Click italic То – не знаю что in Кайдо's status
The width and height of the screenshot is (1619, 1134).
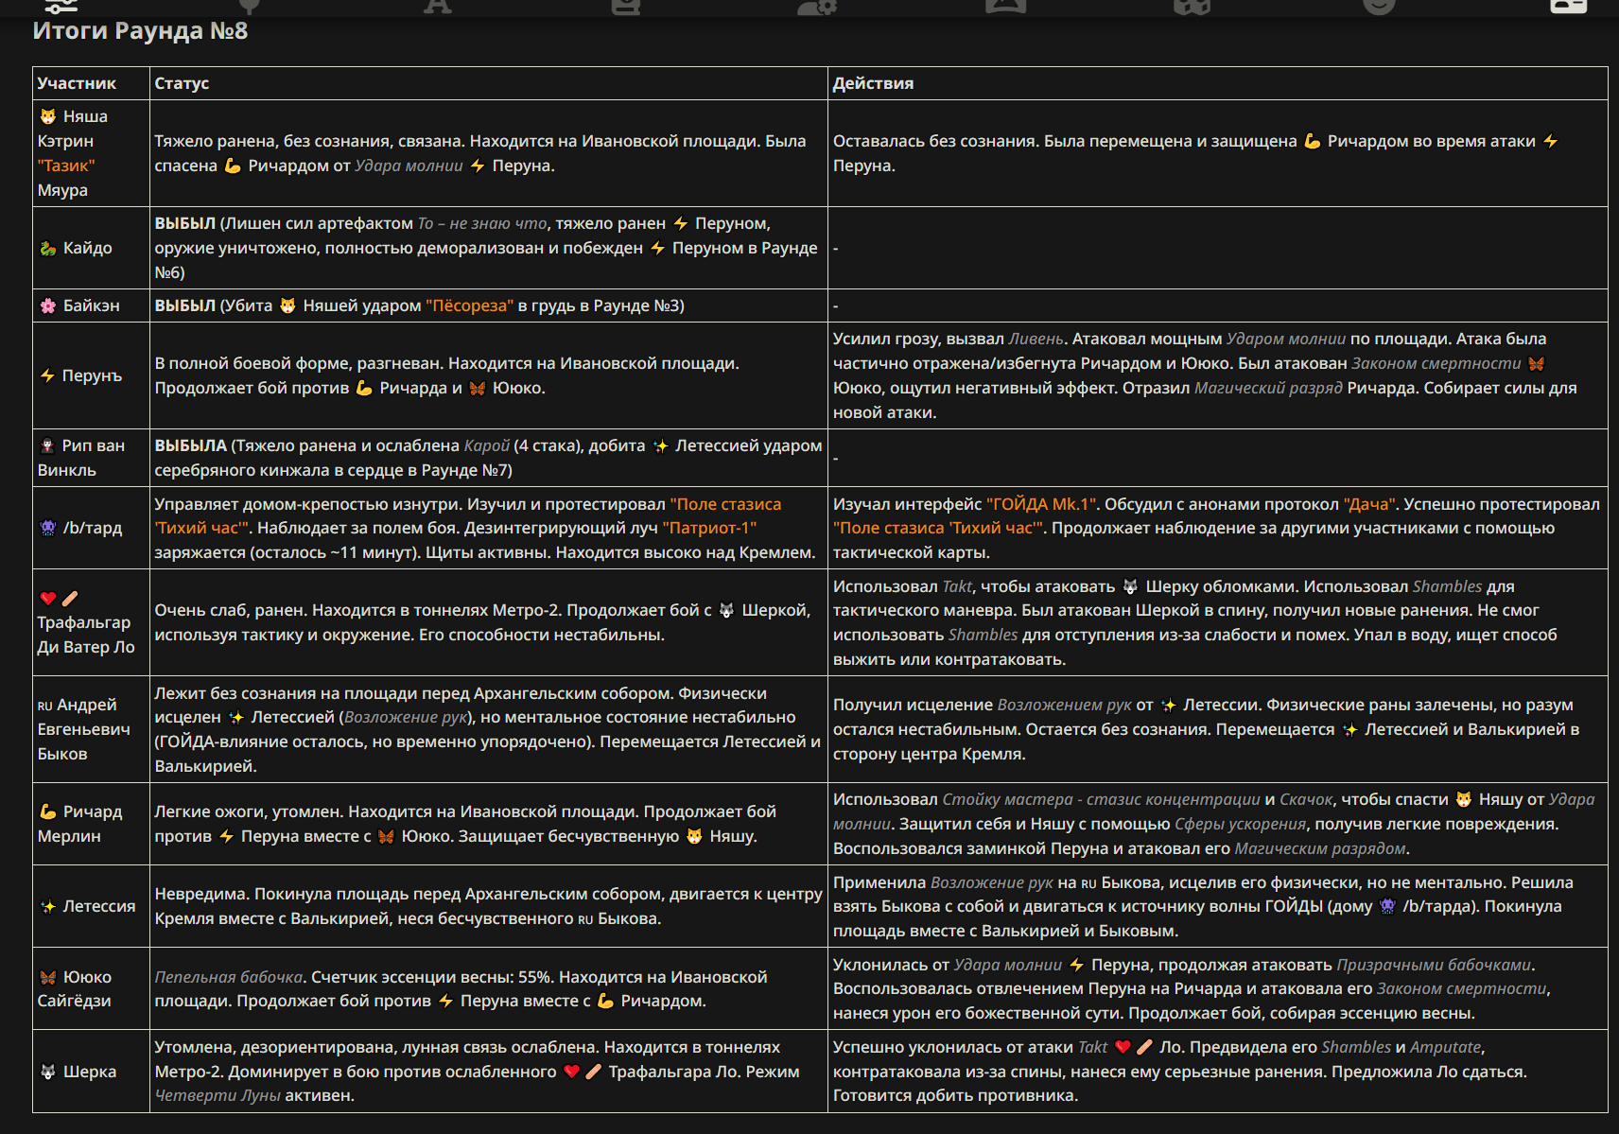coord(482,223)
